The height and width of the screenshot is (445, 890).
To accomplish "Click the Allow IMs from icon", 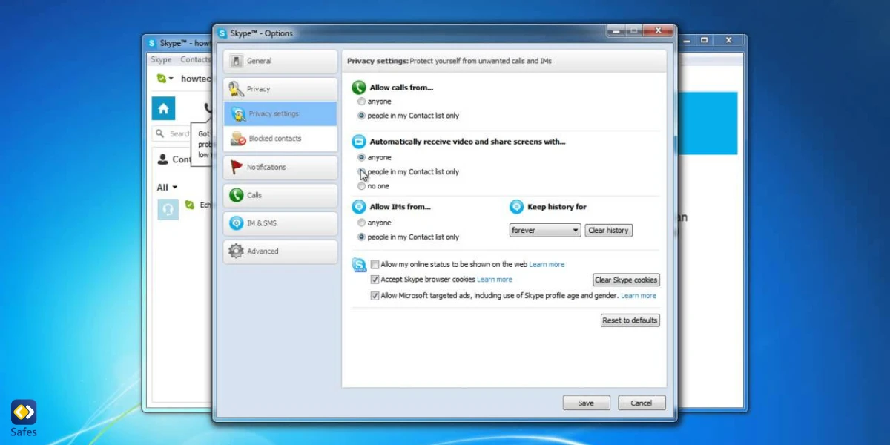I will (x=359, y=207).
